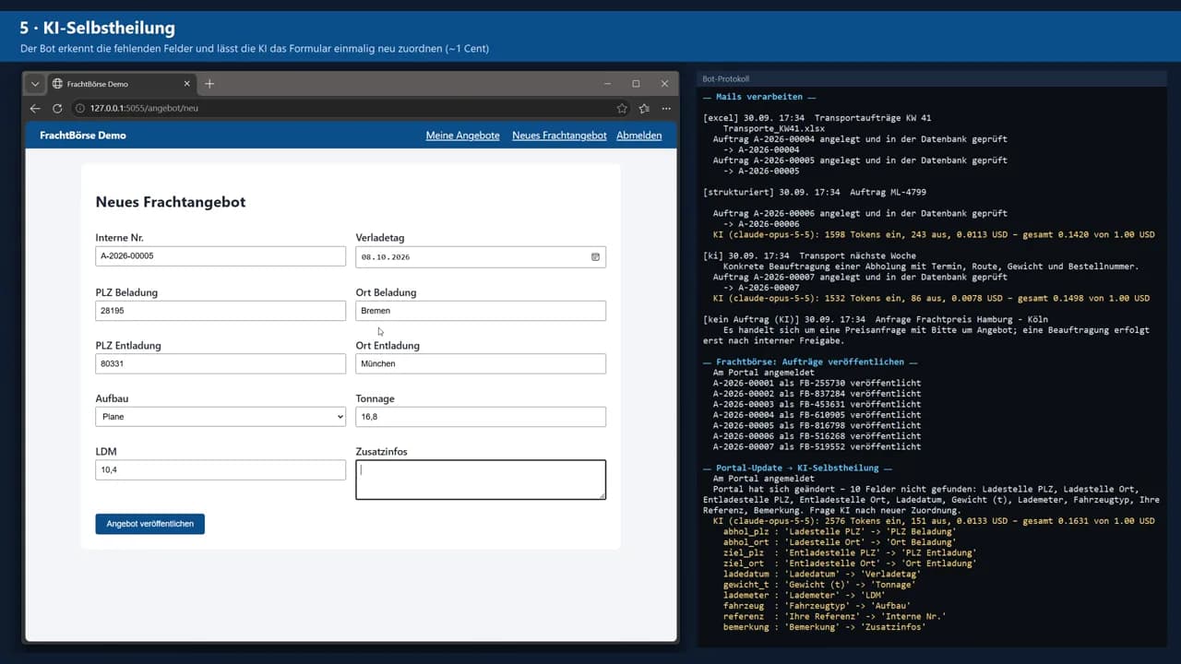Open the browser tab search dropdown
This screenshot has width=1181, height=664.
point(35,84)
